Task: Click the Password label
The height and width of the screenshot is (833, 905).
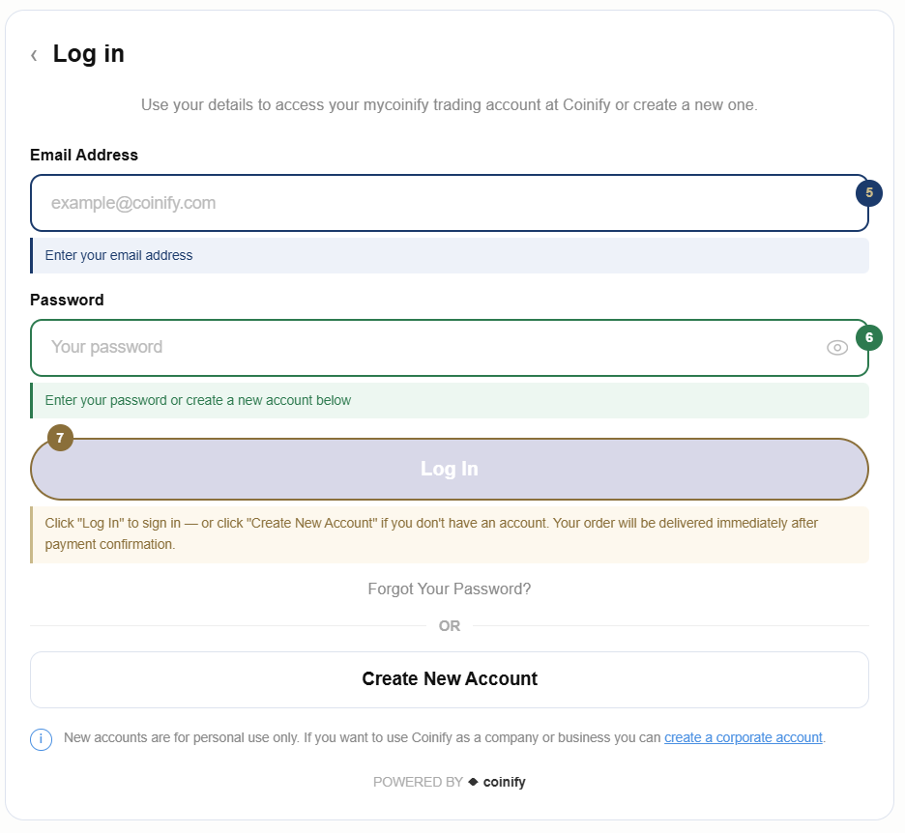Action: [67, 300]
